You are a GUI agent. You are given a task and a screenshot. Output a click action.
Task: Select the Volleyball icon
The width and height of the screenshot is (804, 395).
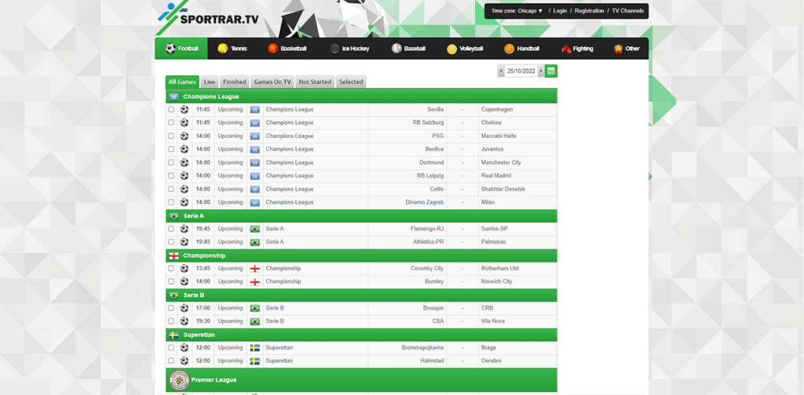pos(451,49)
